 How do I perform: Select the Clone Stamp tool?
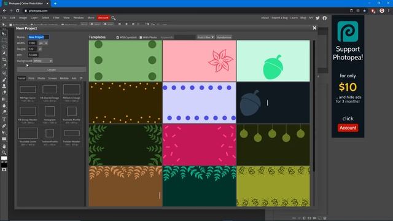(4, 86)
